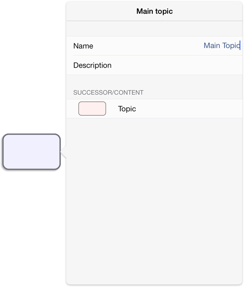Click the Description label
Viewport: 244px width, 287px height.
click(x=93, y=65)
